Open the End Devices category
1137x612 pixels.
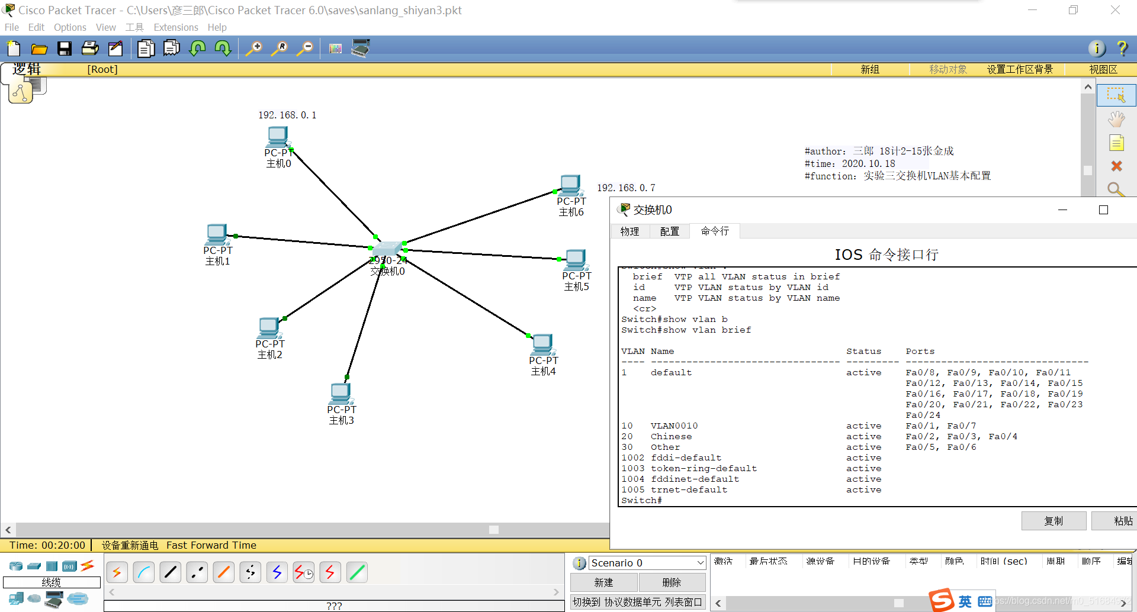click(x=16, y=599)
